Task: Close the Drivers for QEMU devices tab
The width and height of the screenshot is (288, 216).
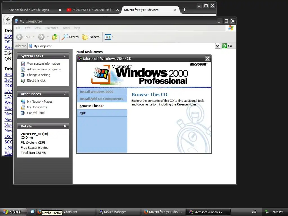Action: click(x=175, y=10)
